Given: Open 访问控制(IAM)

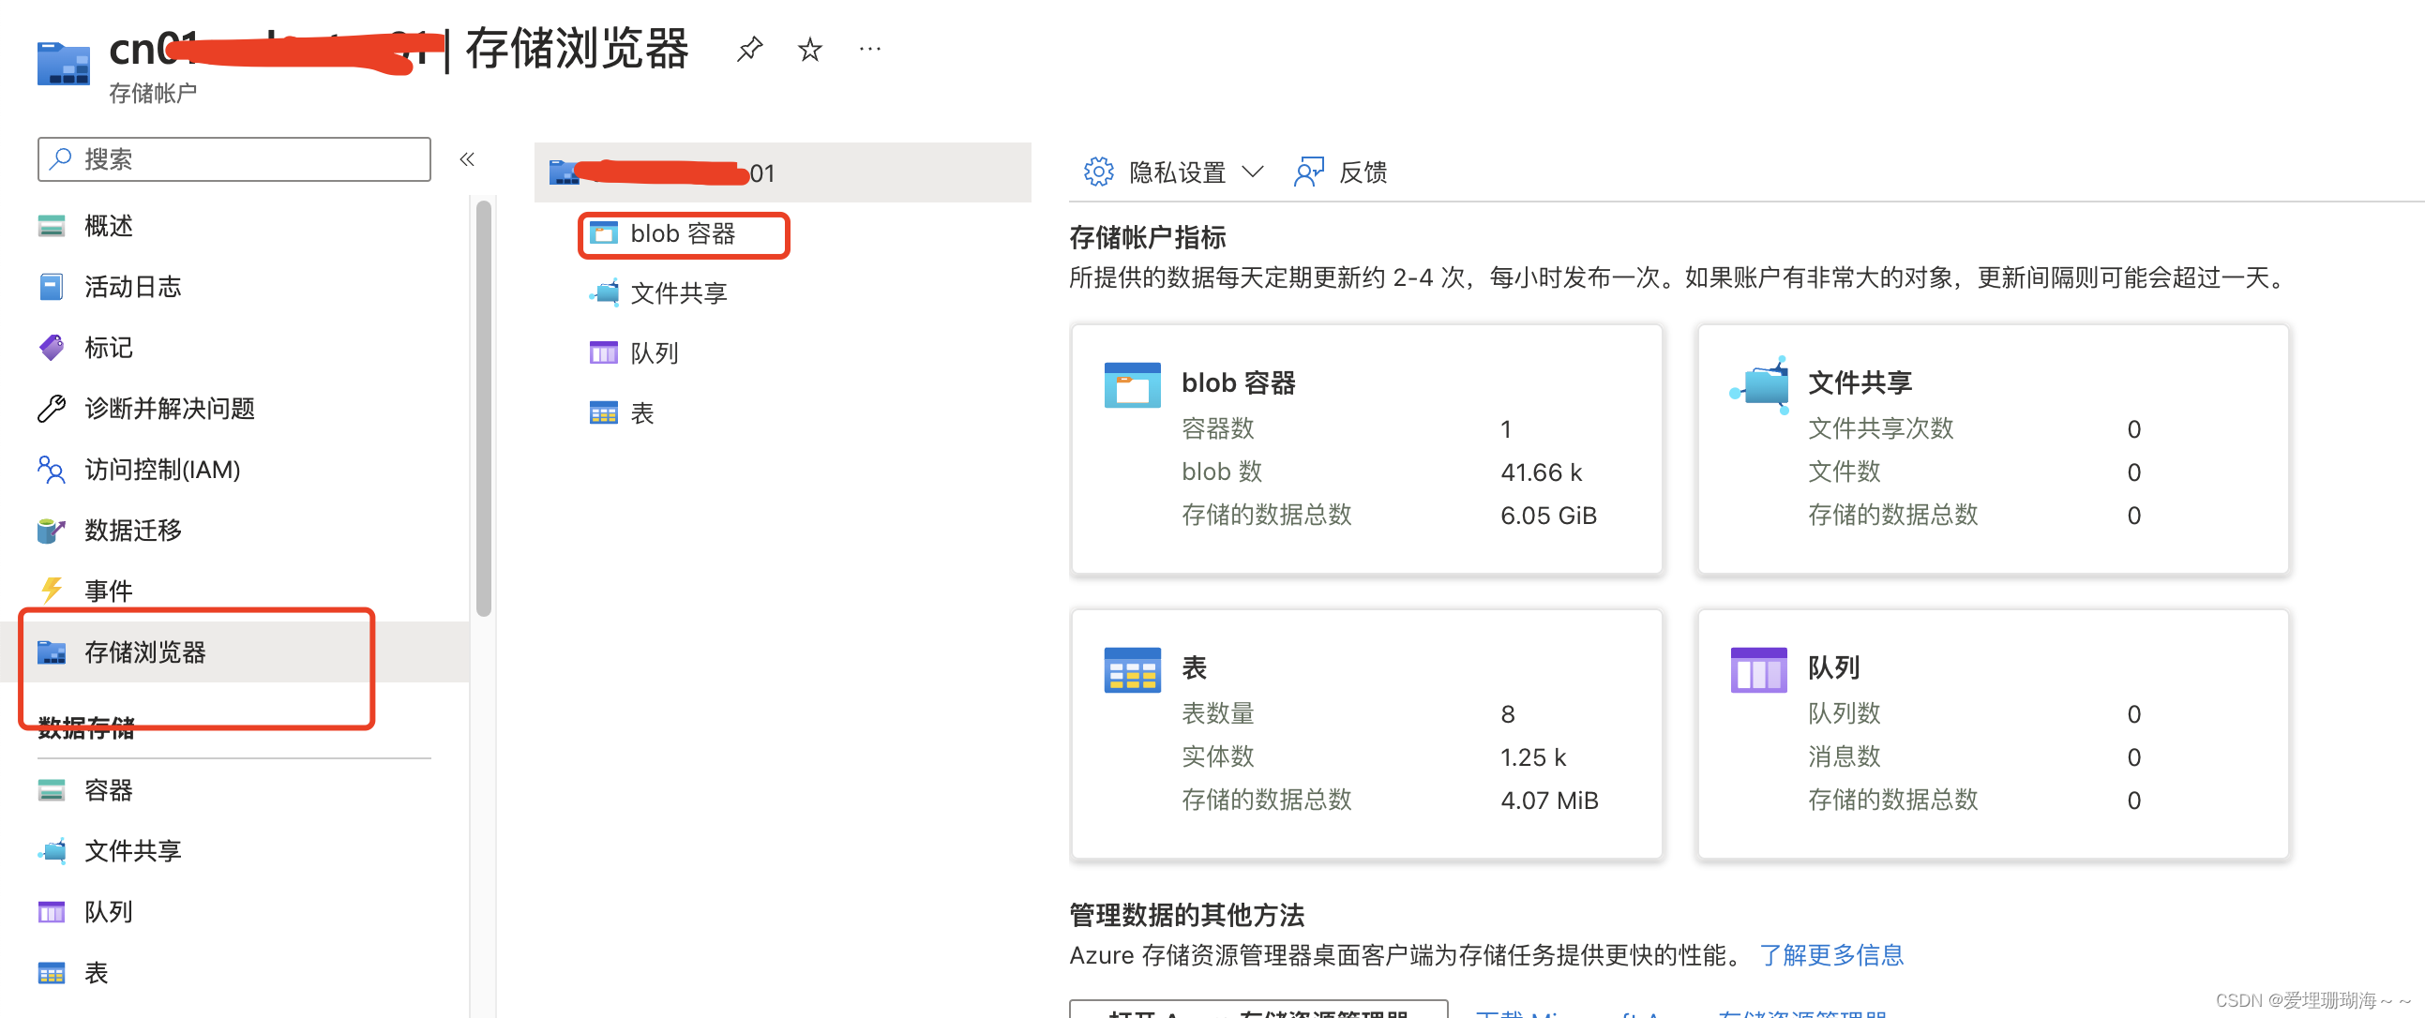Looking at the screenshot, I should (162, 470).
